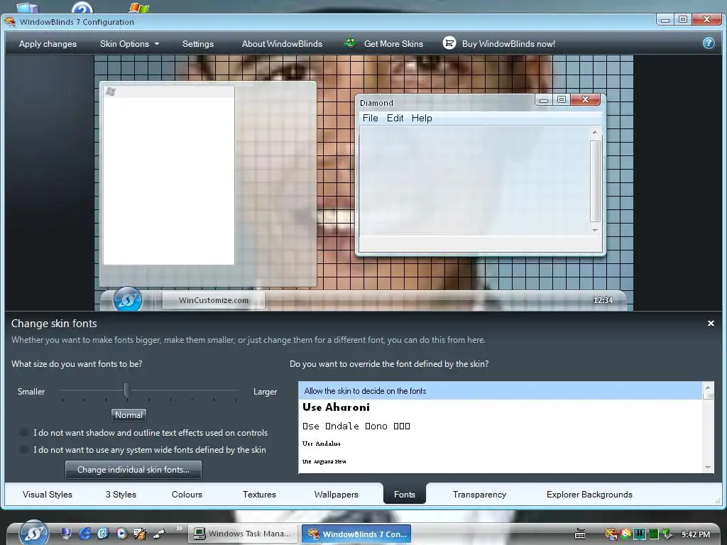727x545 pixels.
Task: Enable no system wide fonts option
Action: pyautogui.click(x=24, y=449)
